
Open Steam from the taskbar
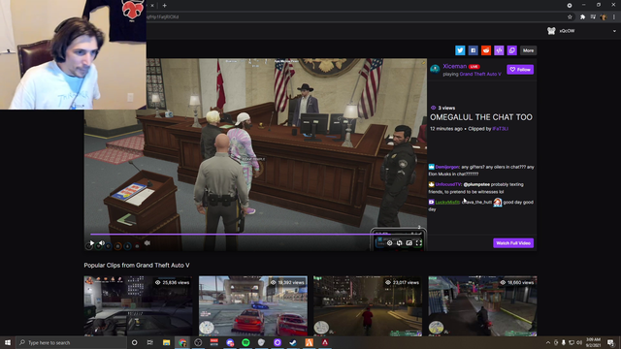(x=293, y=342)
